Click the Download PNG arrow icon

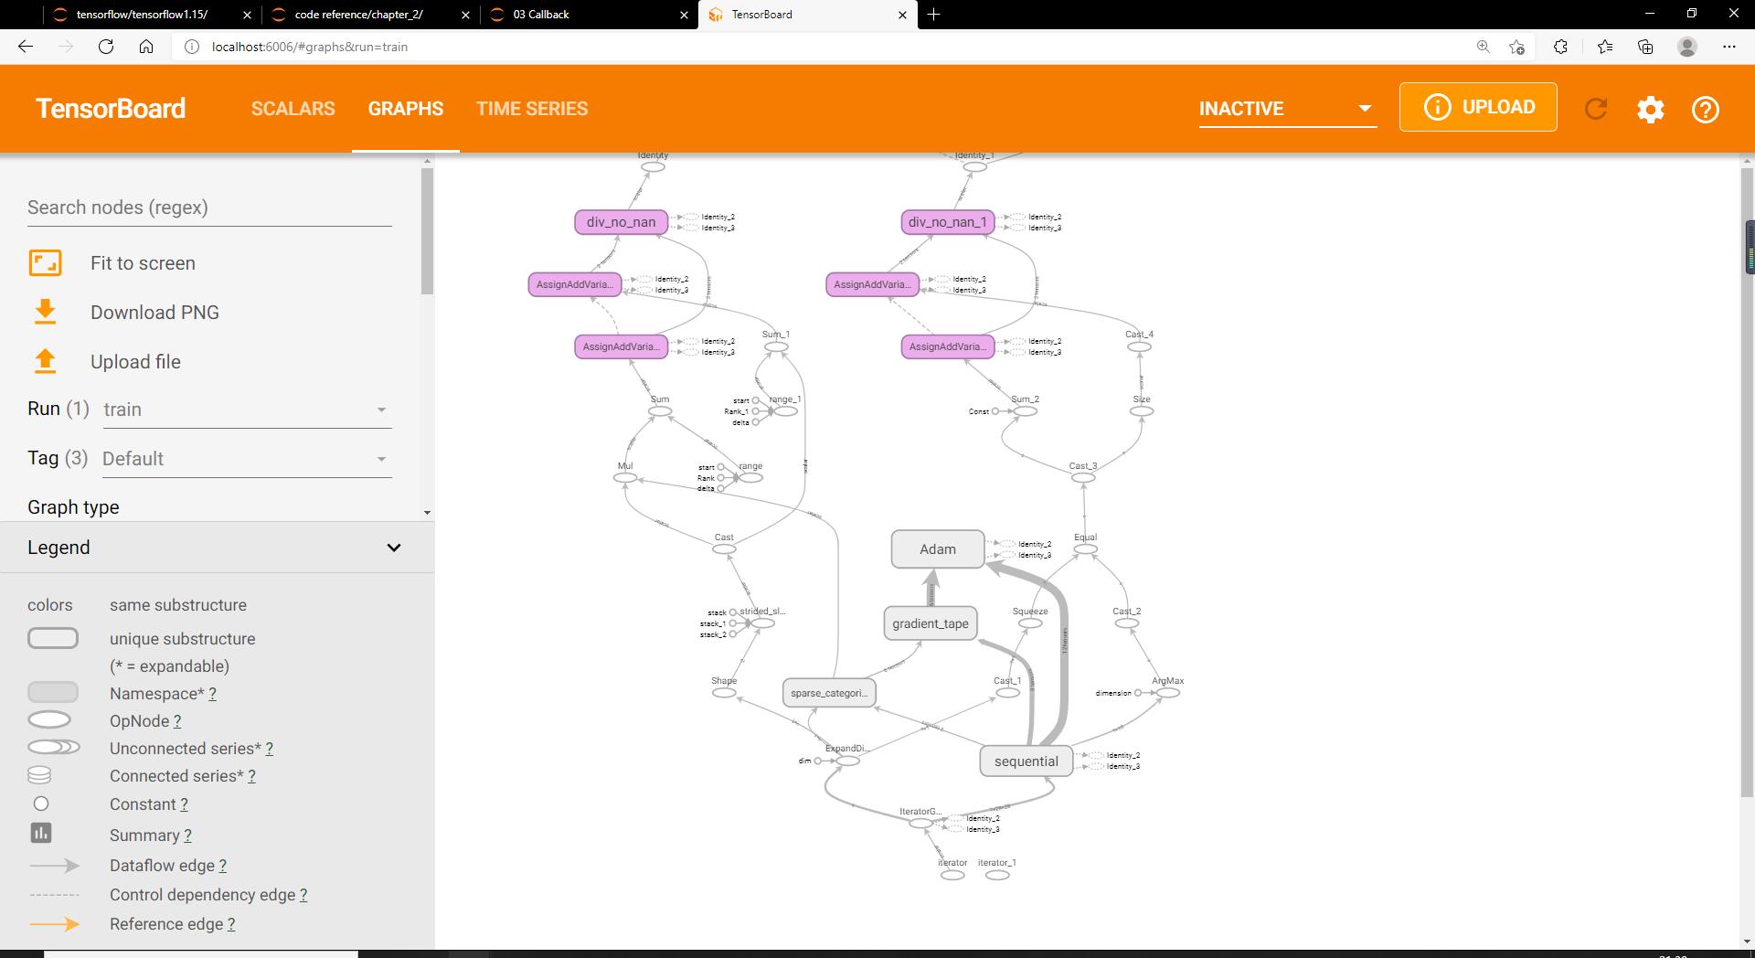tap(45, 313)
